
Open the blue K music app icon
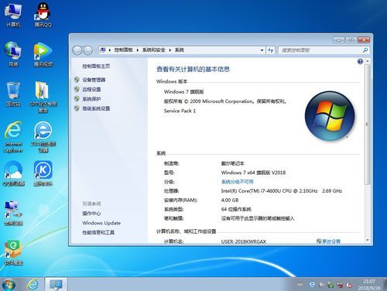(x=43, y=173)
